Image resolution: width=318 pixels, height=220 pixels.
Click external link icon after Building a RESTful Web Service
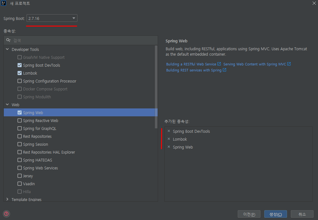click(x=219, y=64)
